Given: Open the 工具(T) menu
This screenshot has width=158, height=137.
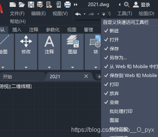Looking at the screenshot, I should pos(124,13).
